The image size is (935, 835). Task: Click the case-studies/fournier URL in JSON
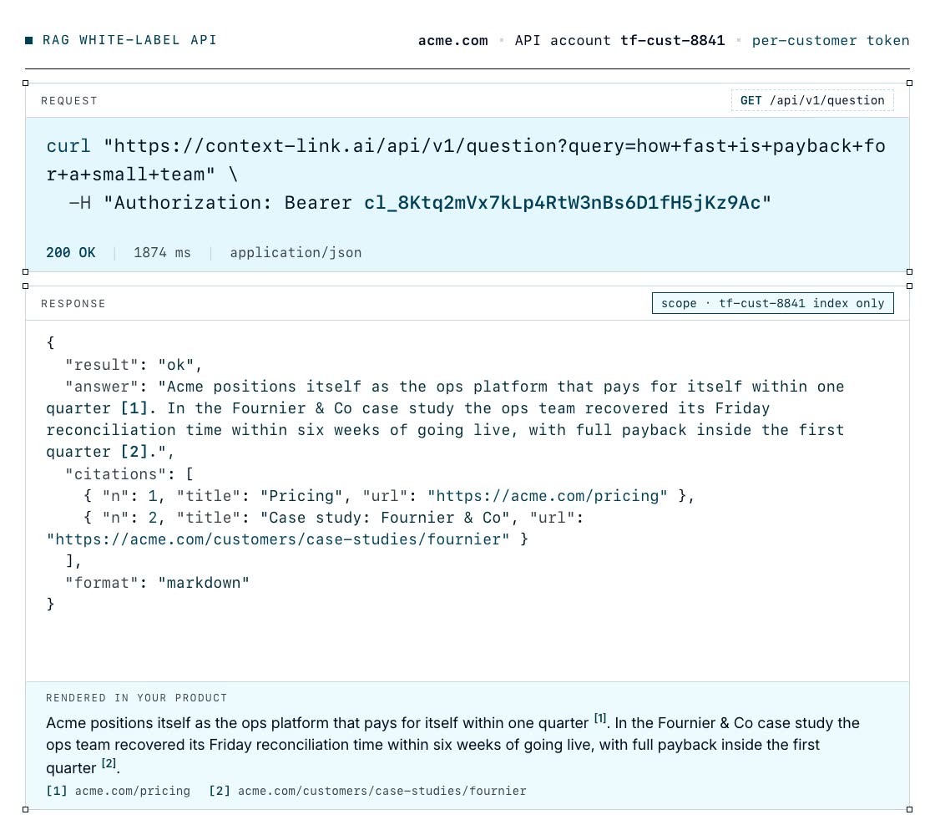coord(278,539)
